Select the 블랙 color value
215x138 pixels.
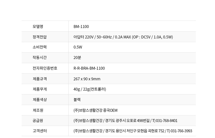coord(77,100)
